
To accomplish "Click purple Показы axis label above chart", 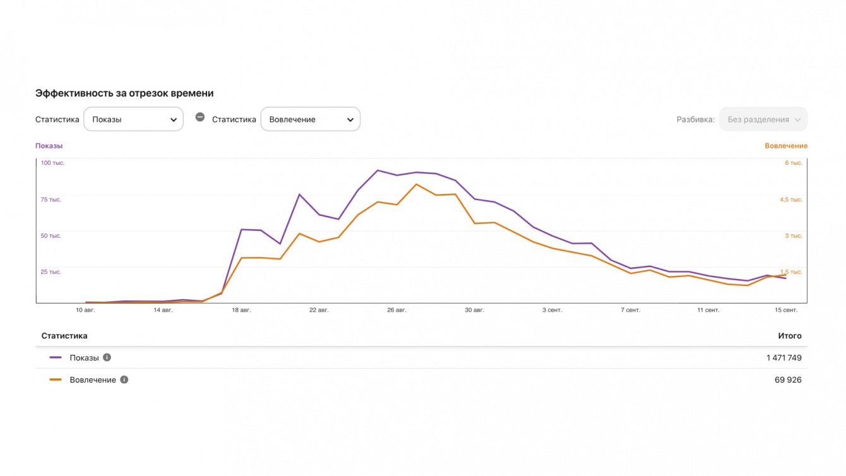I will [x=49, y=146].
